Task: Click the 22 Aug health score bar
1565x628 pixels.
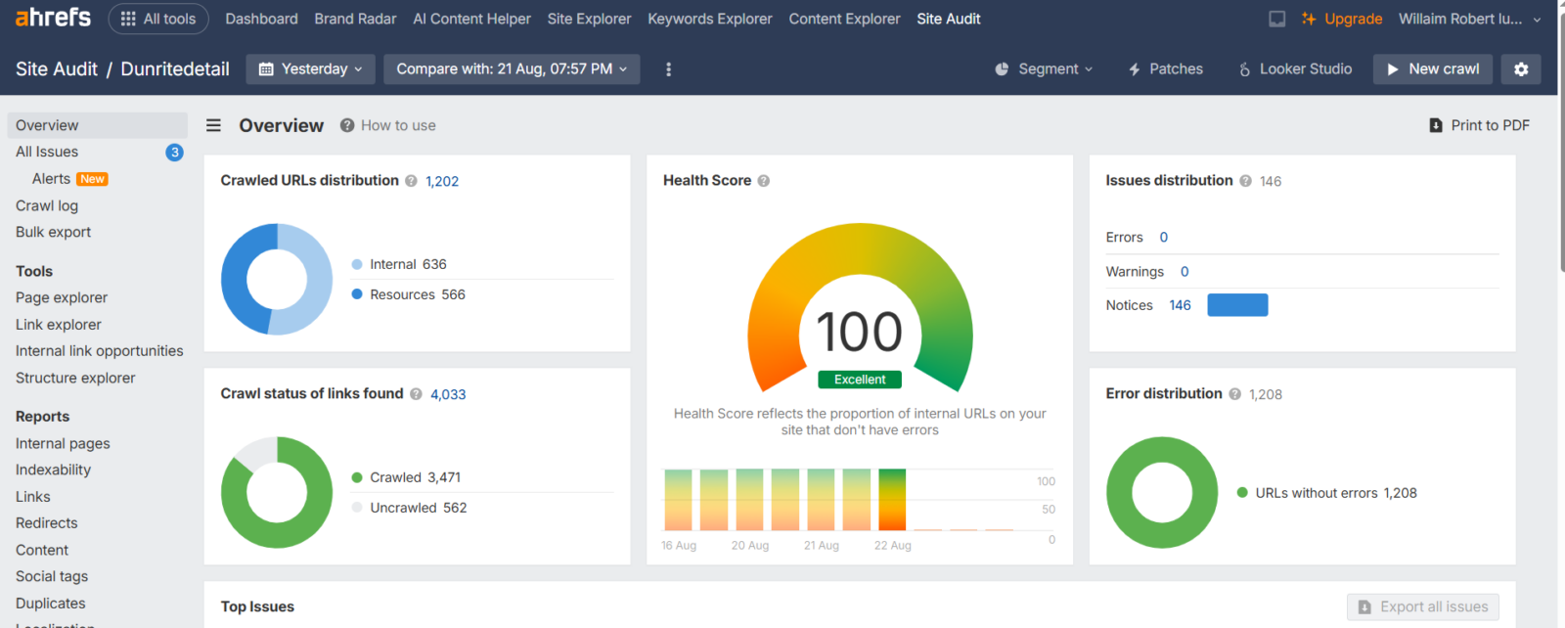Action: (x=892, y=500)
